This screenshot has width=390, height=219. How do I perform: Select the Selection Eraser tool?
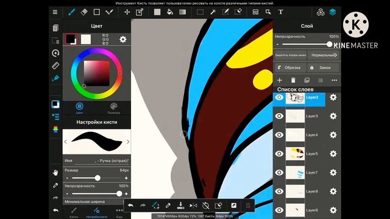(238, 12)
